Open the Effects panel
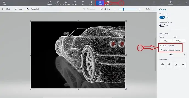Screen dimensions: 189x98 (91, 3)
